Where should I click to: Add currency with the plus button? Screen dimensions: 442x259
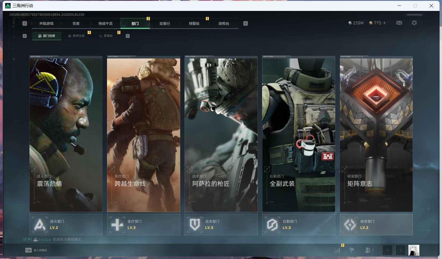384,23
